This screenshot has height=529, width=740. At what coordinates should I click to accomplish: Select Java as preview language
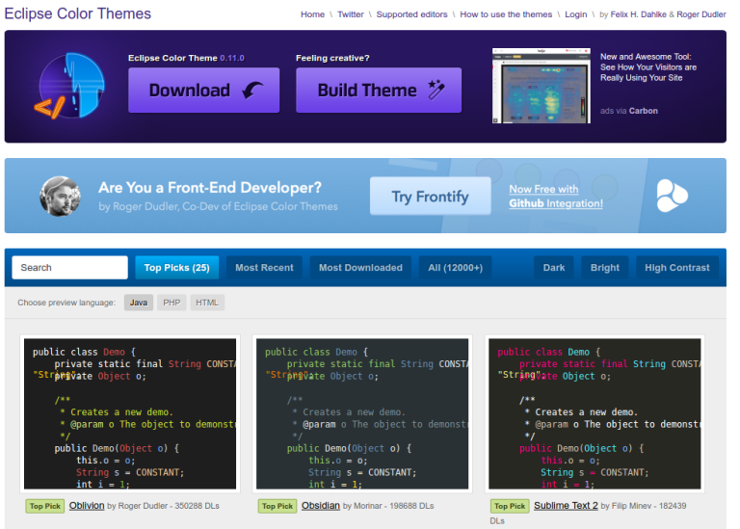[x=139, y=303]
